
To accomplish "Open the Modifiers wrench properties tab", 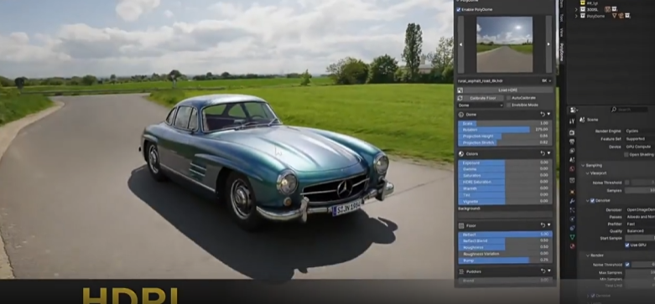I will tap(572, 202).
